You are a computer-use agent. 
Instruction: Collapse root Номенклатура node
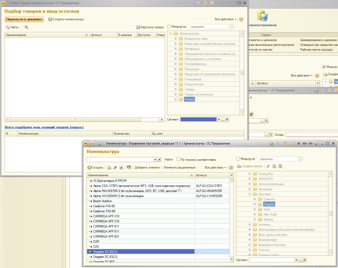[x=170, y=34]
